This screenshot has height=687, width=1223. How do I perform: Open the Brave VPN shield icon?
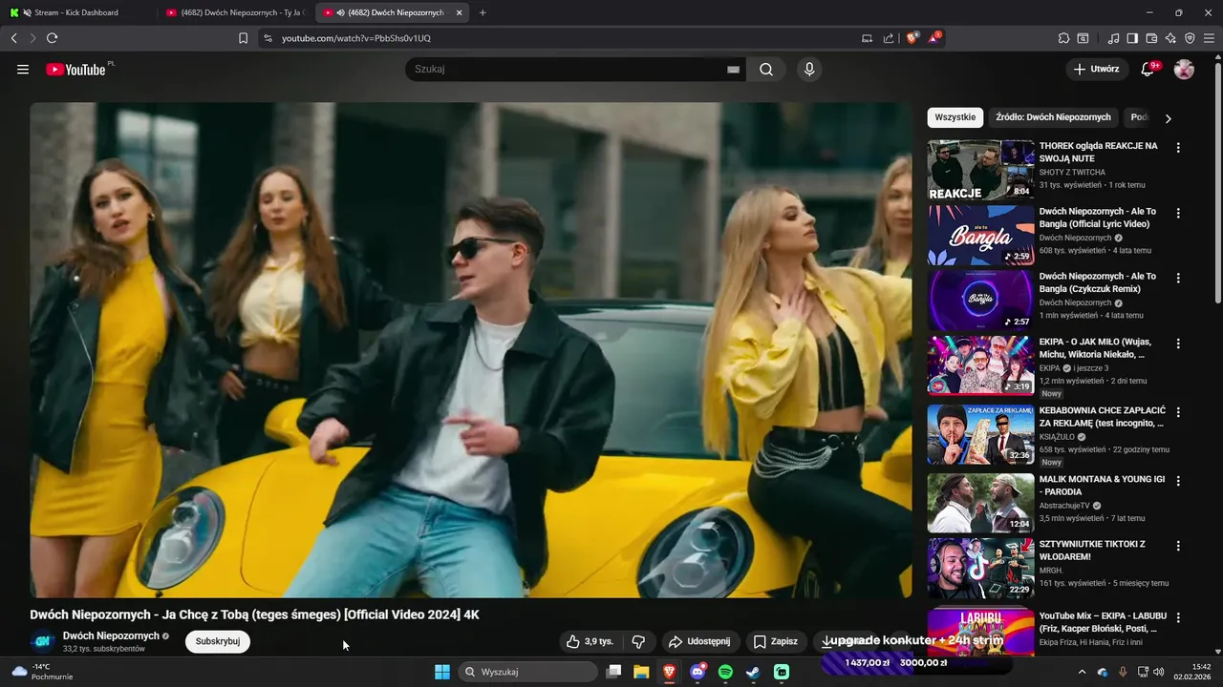click(x=1190, y=38)
